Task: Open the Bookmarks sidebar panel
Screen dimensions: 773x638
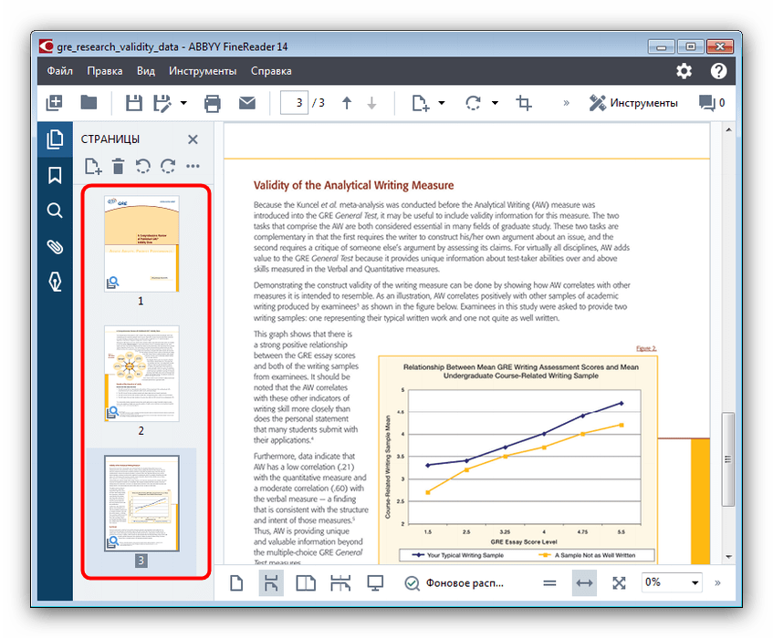Action: 55,175
